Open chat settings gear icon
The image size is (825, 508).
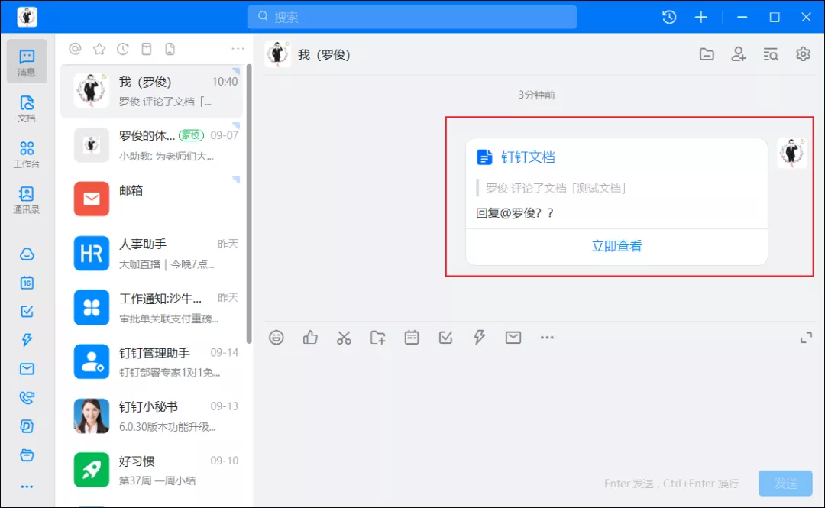click(x=803, y=54)
